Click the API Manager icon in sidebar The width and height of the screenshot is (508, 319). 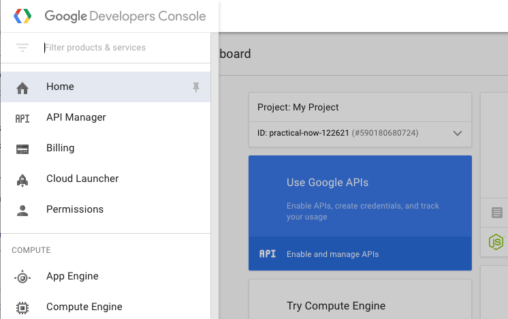pyautogui.click(x=22, y=119)
